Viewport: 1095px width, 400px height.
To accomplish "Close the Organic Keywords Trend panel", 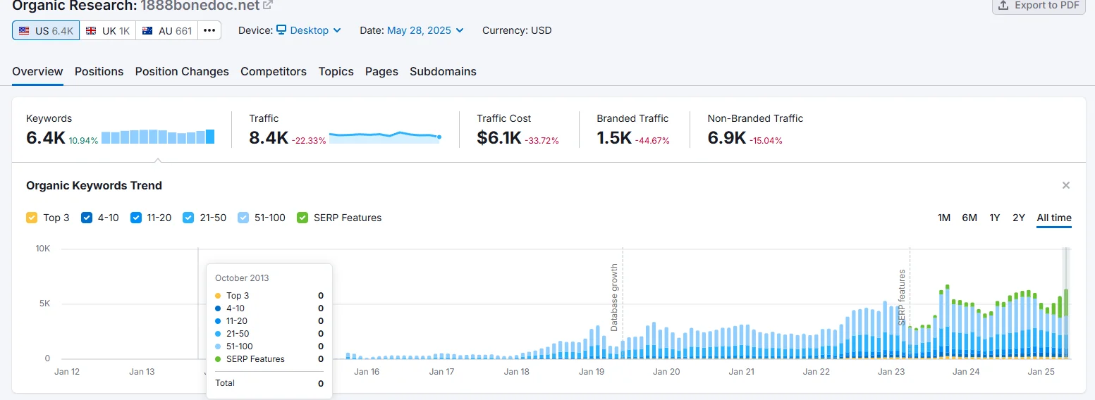I will [x=1066, y=185].
